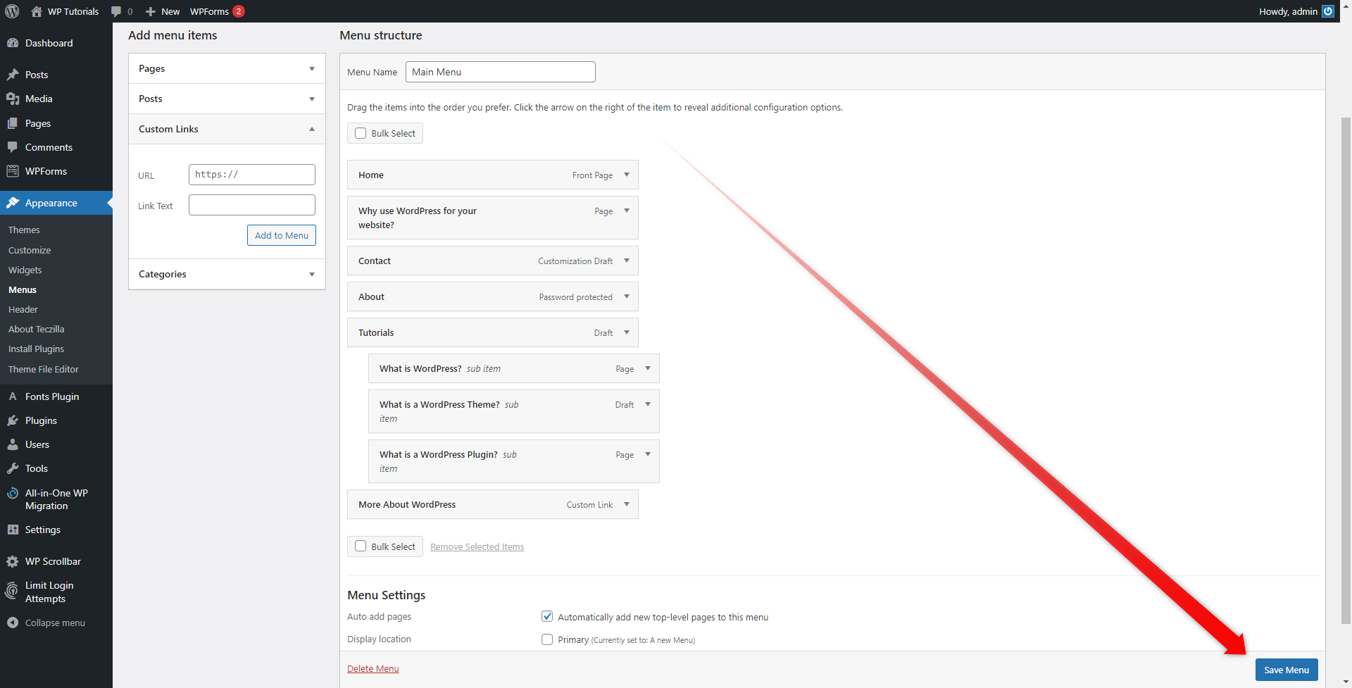
Task: Expand the Posts accordion in Add menu items
Action: [x=227, y=99]
